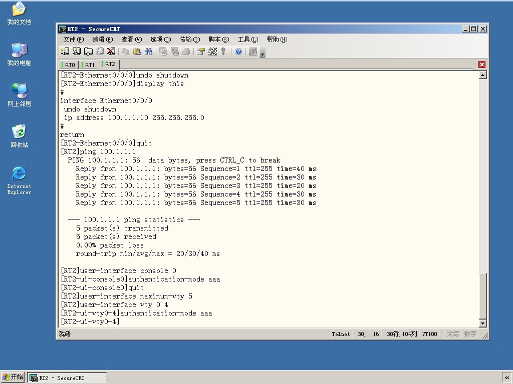The height and width of the screenshot is (384, 513).
Task: Click 30行, 104列 in status bar
Action: coord(402,334)
